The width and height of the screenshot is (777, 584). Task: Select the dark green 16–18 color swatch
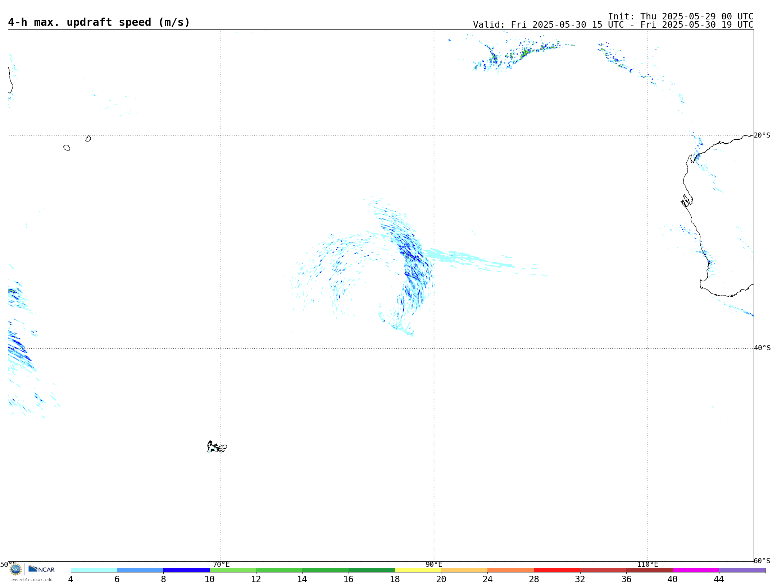(x=372, y=570)
